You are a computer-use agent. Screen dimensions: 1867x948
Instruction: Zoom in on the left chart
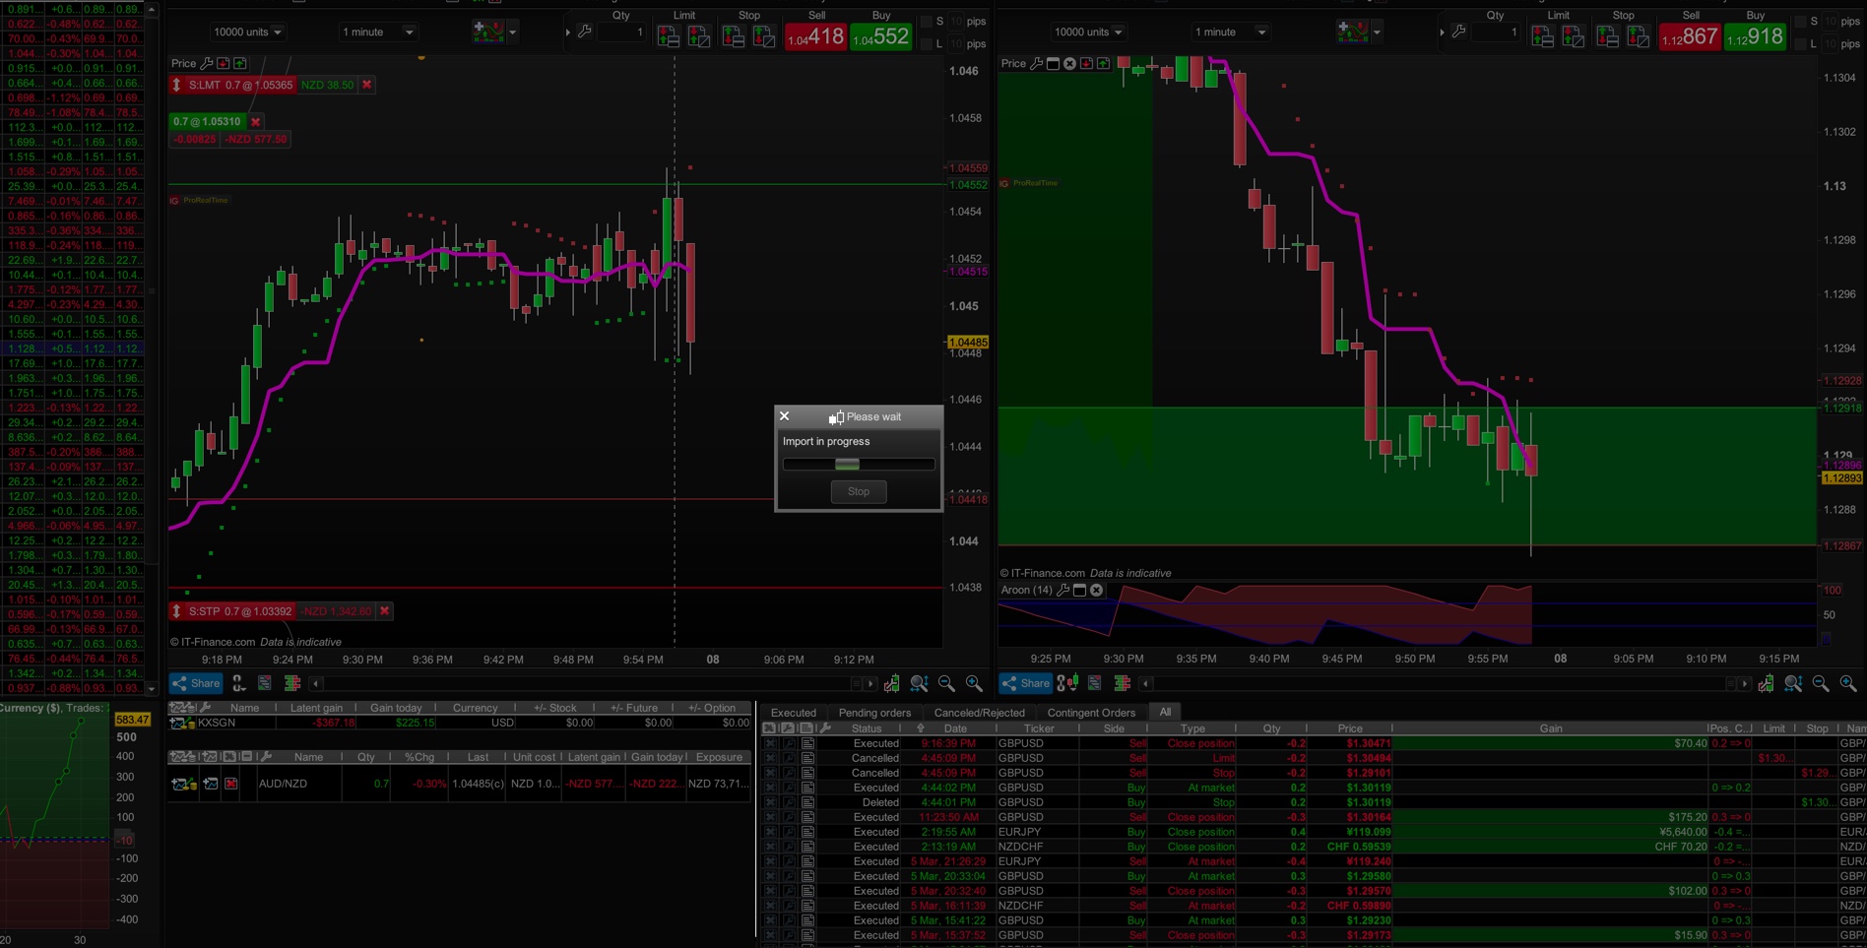pyautogui.click(x=974, y=683)
